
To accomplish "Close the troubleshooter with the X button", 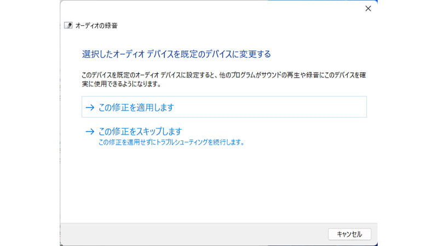I will pyautogui.click(x=368, y=8).
